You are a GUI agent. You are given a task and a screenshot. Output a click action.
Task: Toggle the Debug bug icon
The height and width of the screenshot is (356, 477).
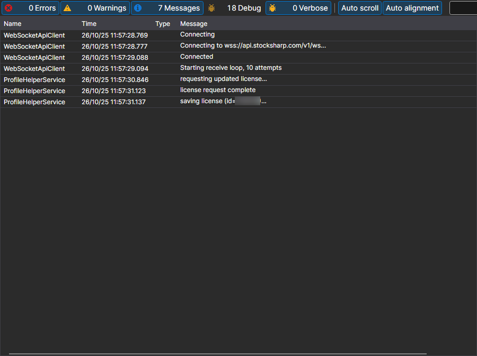211,8
